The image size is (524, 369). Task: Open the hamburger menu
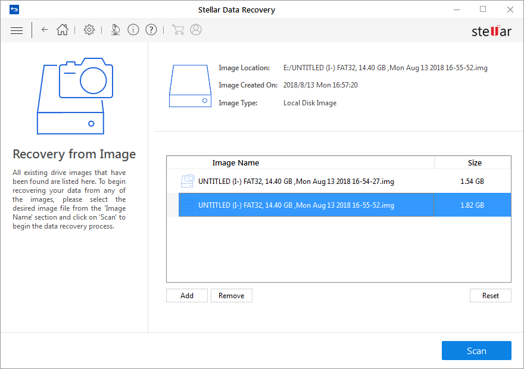pyautogui.click(x=16, y=30)
